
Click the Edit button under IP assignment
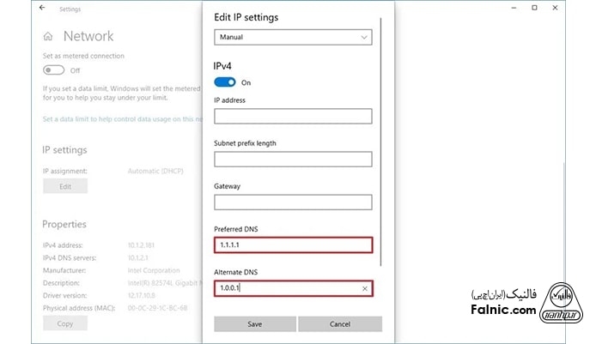tap(64, 185)
